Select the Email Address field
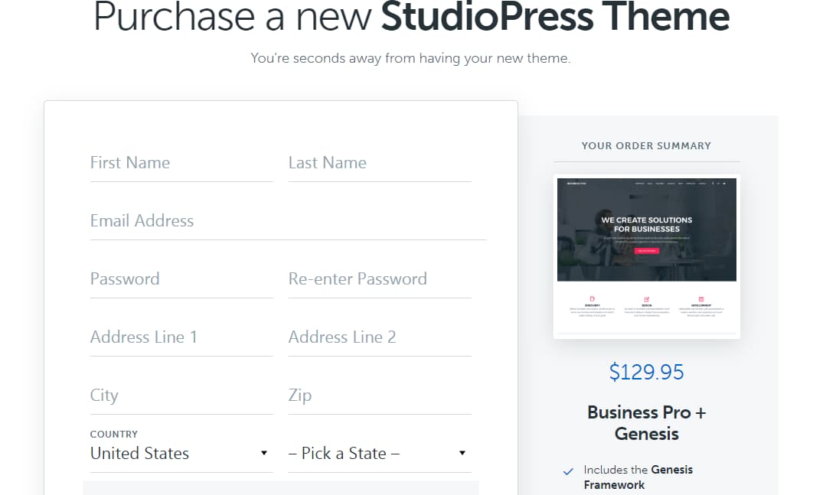Image resolution: width=813 pixels, height=495 pixels. 289,220
